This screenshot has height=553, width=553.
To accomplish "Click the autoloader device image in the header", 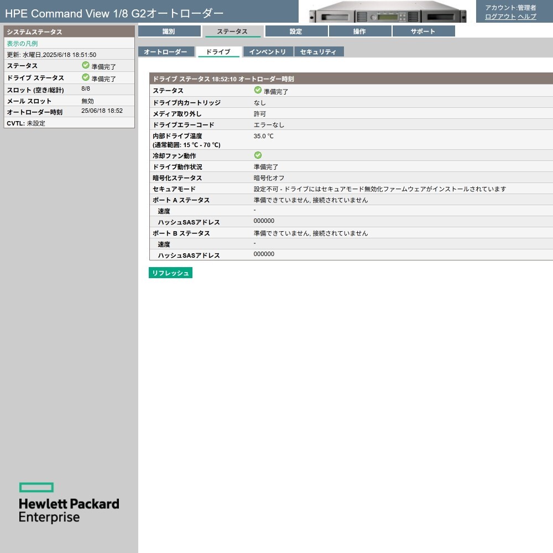I will pos(387,12).
